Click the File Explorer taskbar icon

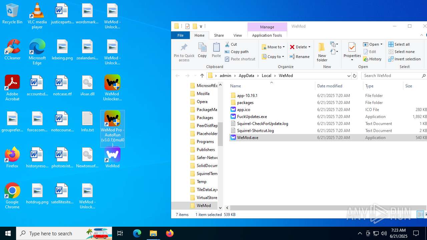coord(153,233)
